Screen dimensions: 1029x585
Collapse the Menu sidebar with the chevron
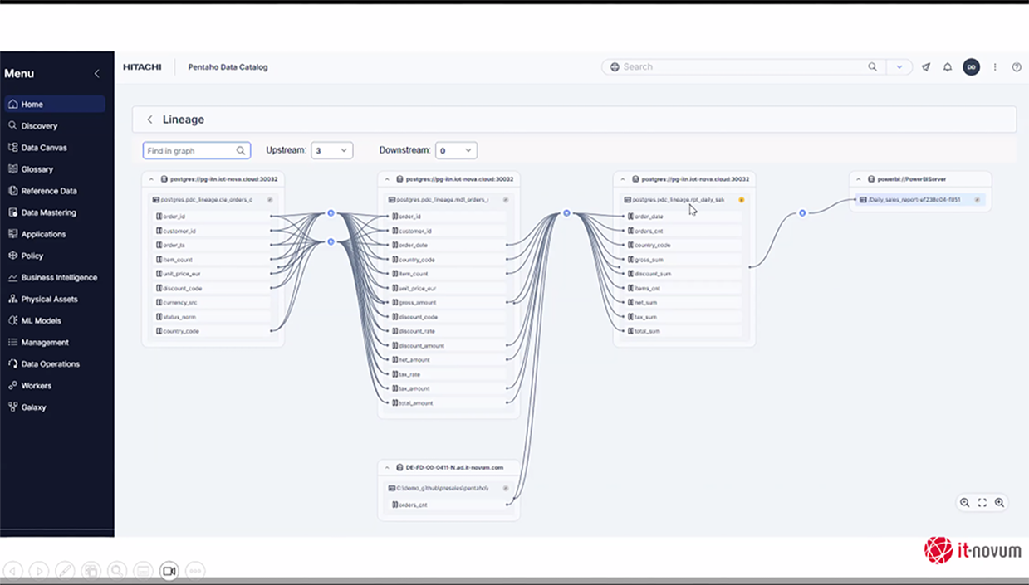coord(96,74)
